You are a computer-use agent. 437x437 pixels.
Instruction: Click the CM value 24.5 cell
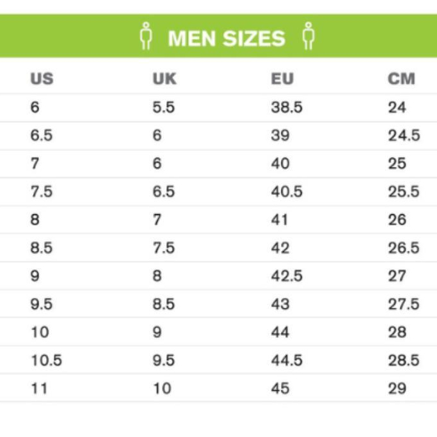click(404, 136)
